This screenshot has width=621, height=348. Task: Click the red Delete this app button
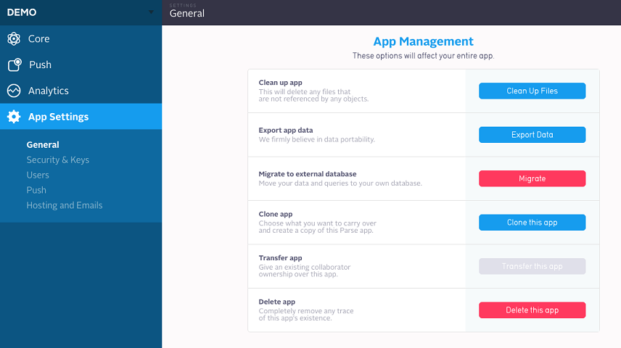pos(532,310)
